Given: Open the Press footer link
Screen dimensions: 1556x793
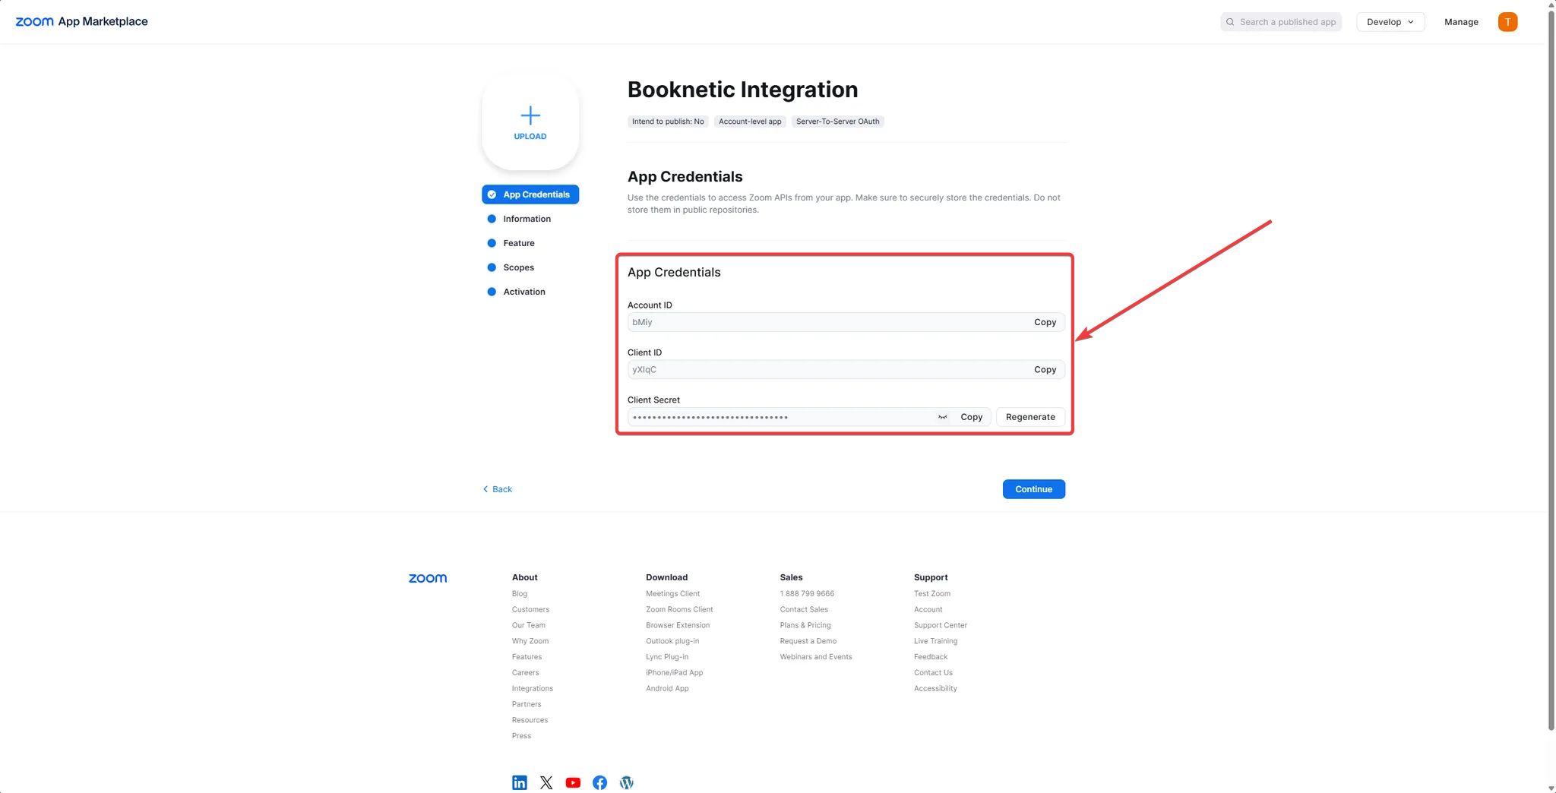Looking at the screenshot, I should pos(521,736).
